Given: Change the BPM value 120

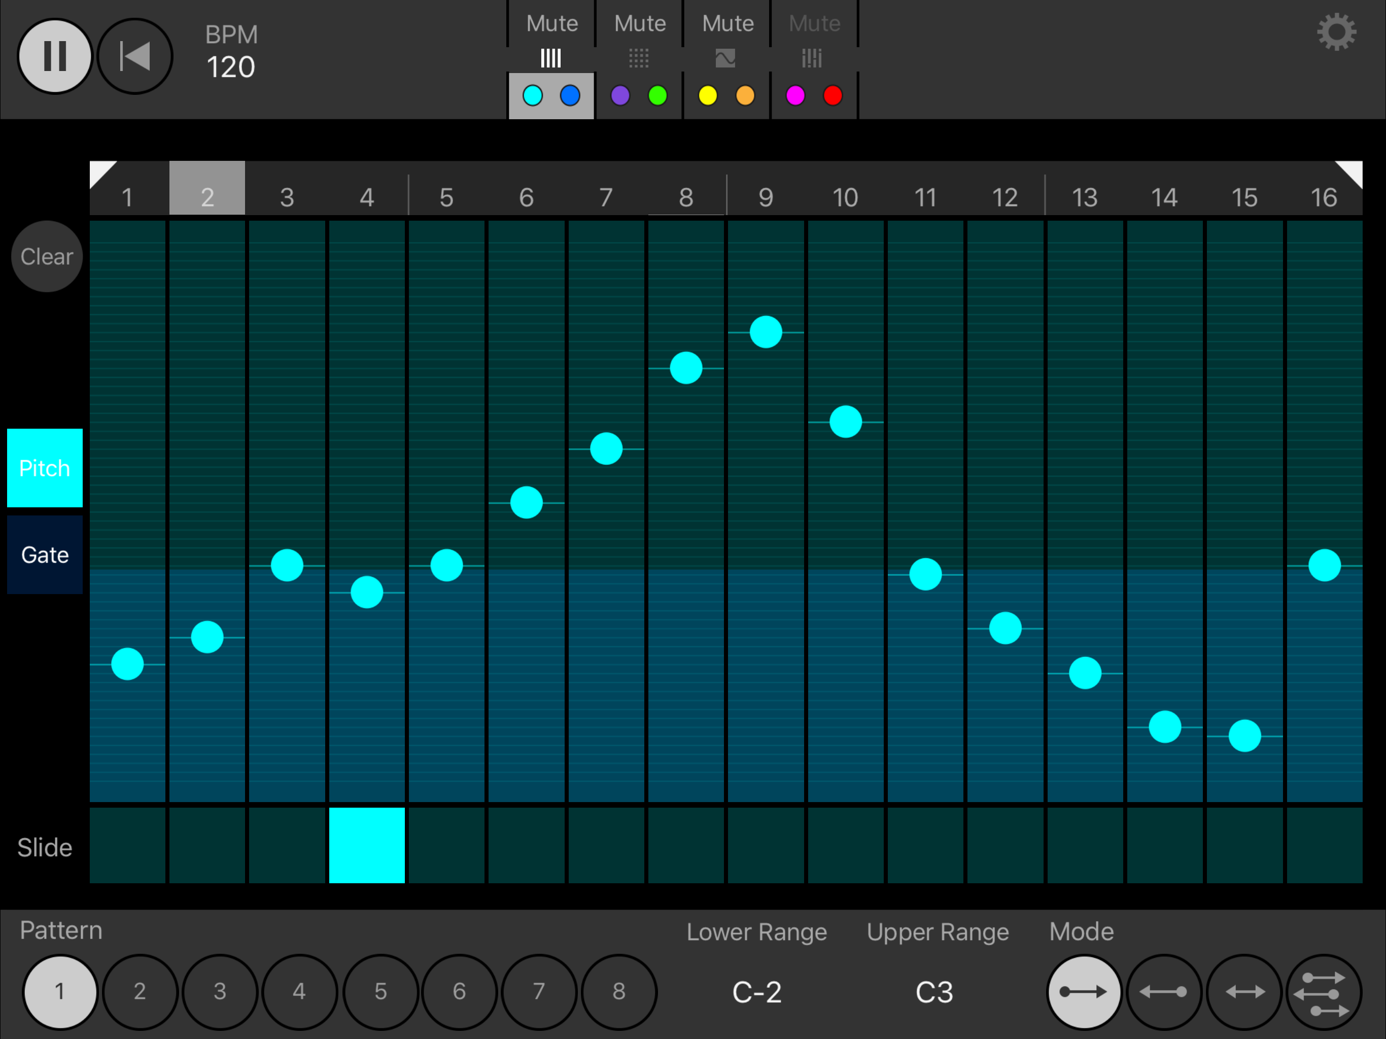Looking at the screenshot, I should [231, 67].
